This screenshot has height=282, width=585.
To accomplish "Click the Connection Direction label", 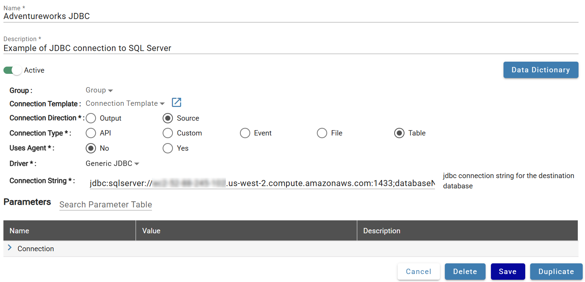I will [47, 118].
